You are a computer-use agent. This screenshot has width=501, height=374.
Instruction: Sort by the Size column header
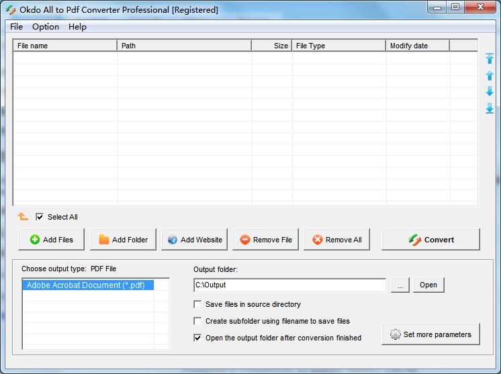(271, 46)
